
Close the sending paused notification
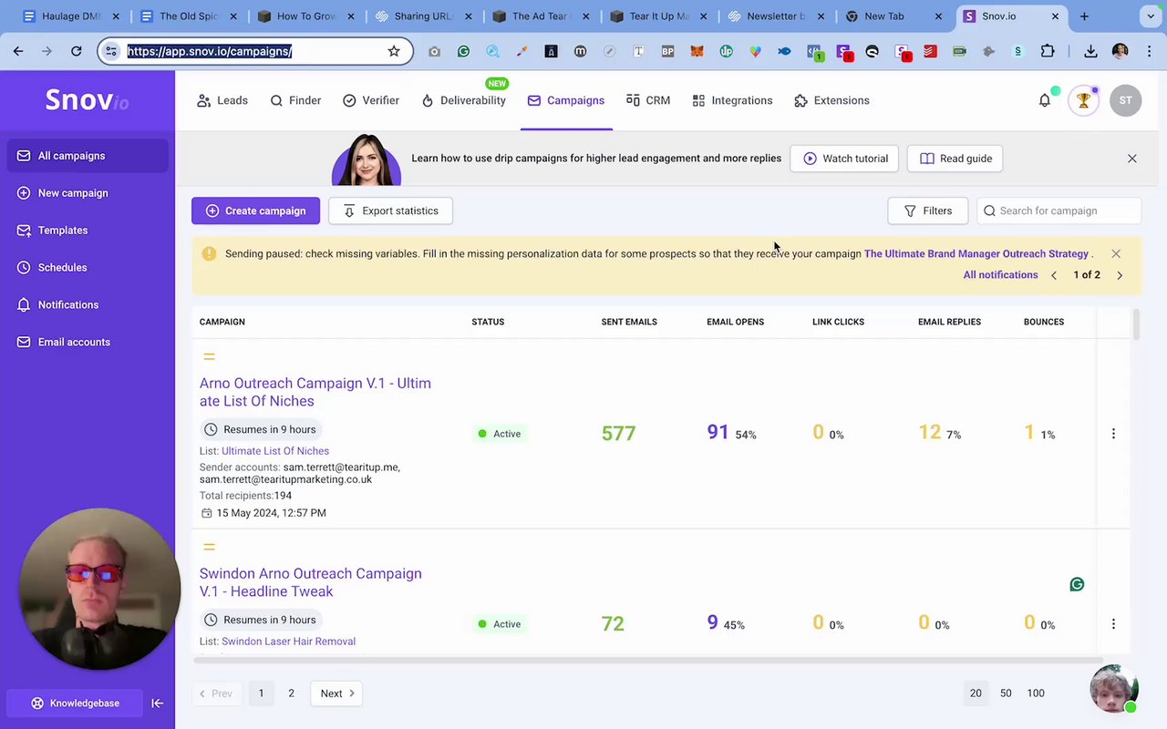click(x=1116, y=254)
